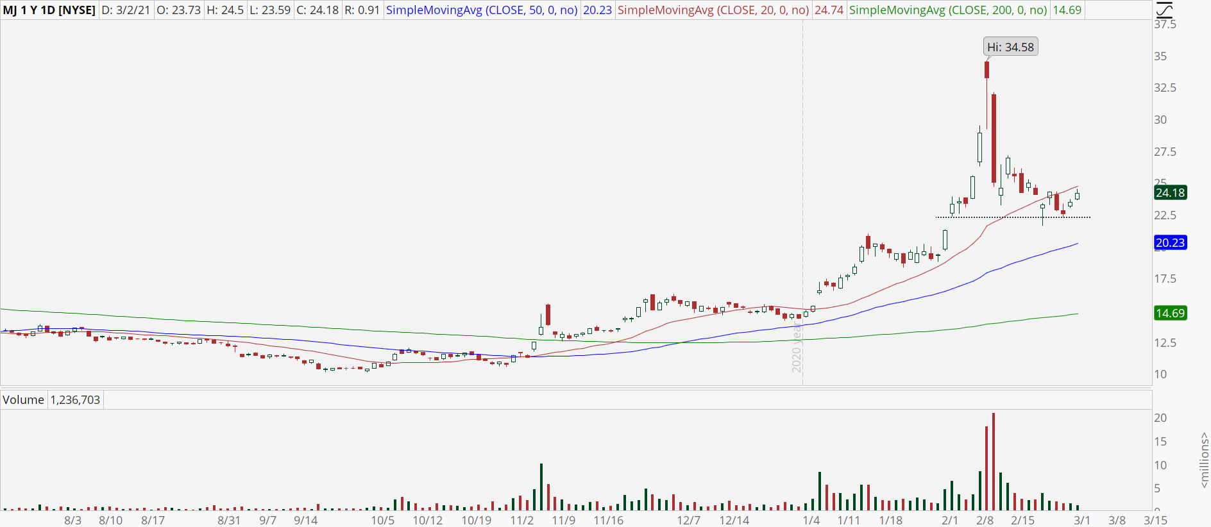The height and width of the screenshot is (527, 1211).
Task: Click the 3/1 date on the time axis
Action: pyautogui.click(x=1081, y=520)
